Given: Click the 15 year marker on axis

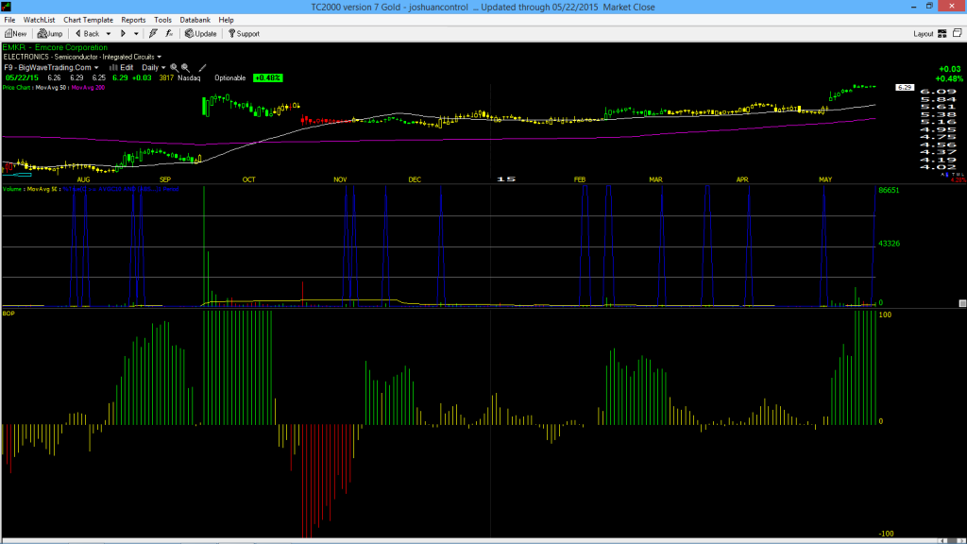Looking at the screenshot, I should click(x=506, y=178).
